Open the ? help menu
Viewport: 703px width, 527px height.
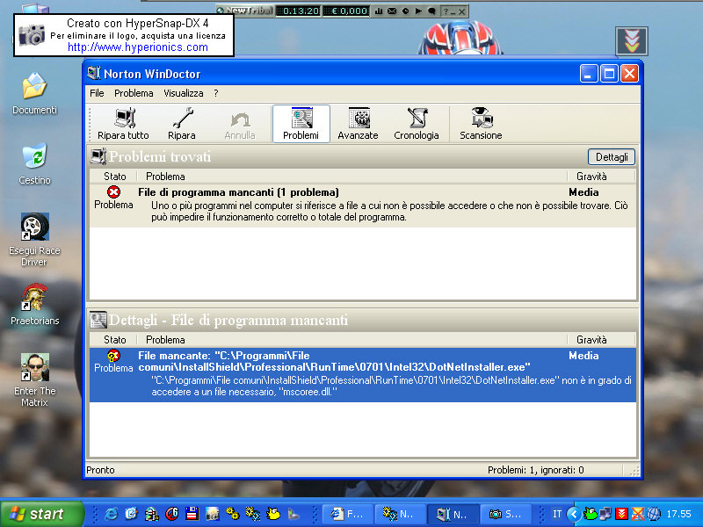(216, 93)
